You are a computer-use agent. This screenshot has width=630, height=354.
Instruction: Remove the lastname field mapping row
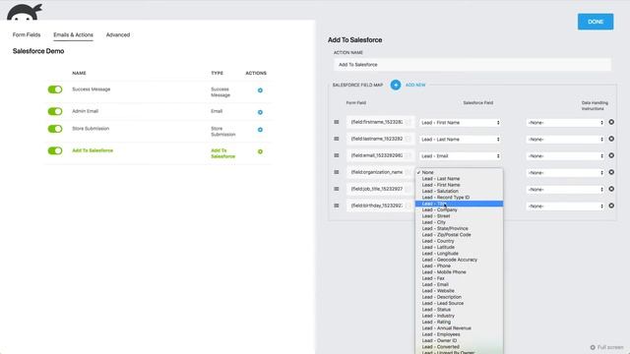[x=611, y=139]
